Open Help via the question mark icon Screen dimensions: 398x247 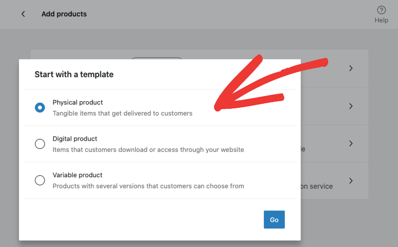pos(381,10)
